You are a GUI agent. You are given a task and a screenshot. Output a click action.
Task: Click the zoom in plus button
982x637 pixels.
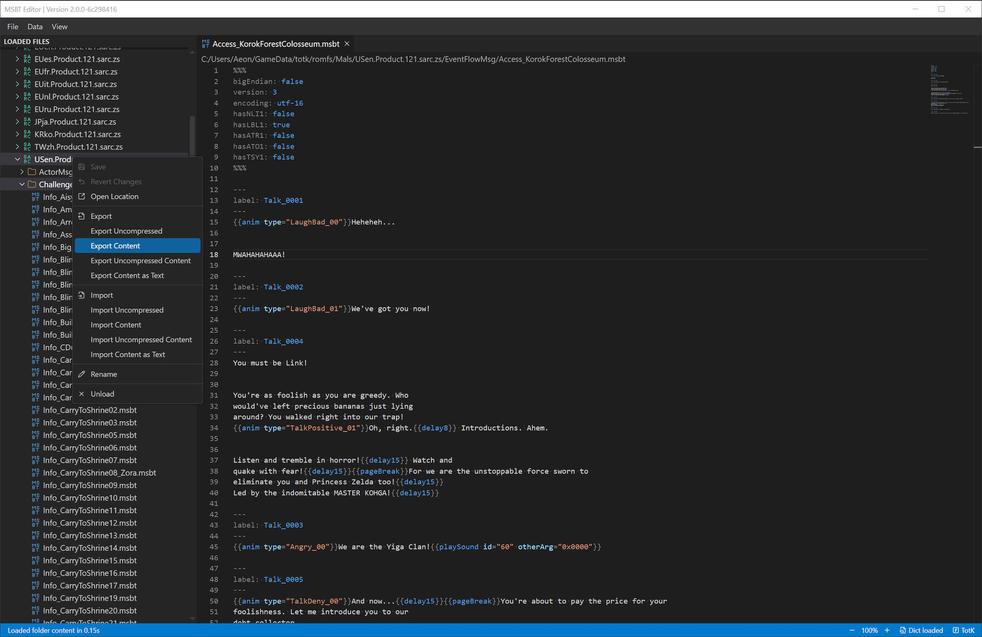887,630
